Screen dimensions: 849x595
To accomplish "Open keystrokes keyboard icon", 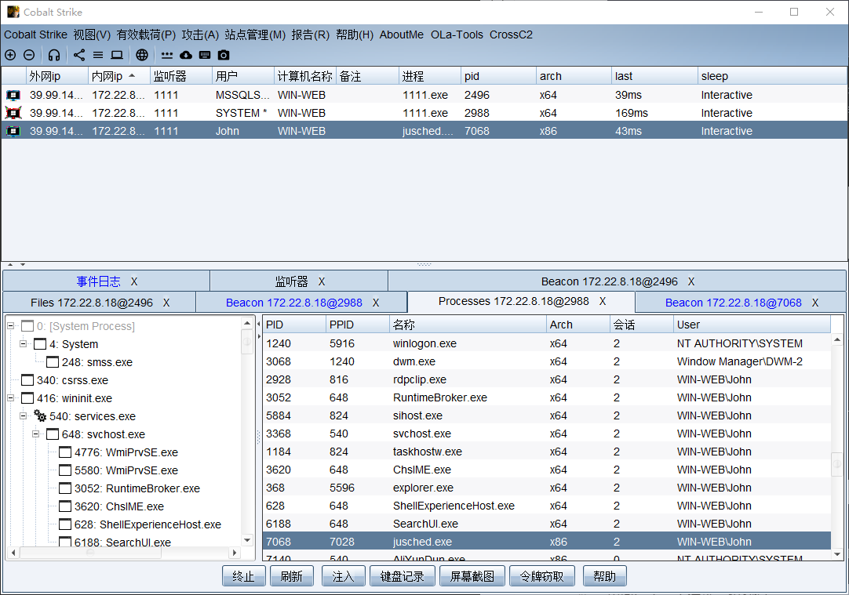I will pyautogui.click(x=205, y=55).
